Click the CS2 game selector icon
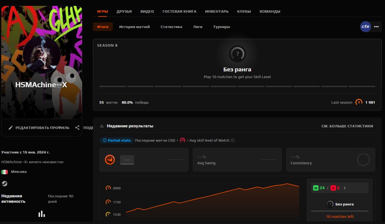This screenshot has height=224, width=385. coord(365,26)
